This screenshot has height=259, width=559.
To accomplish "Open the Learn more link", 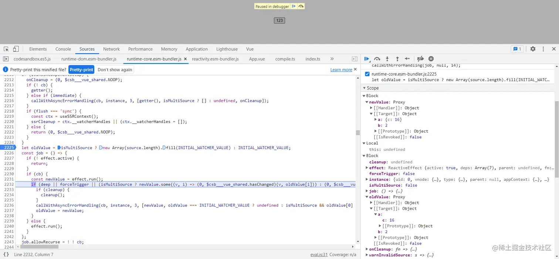I will tap(341, 70).
